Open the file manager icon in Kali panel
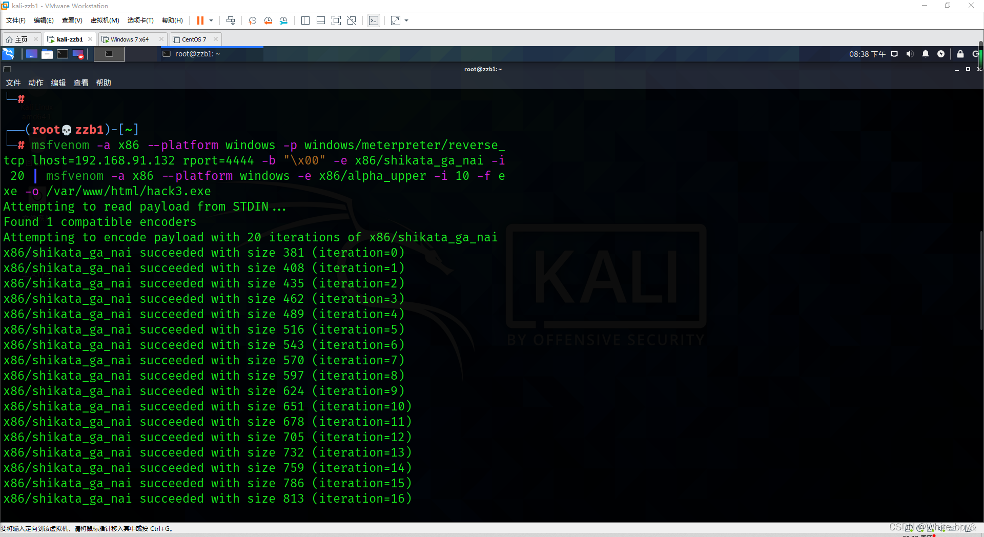The height and width of the screenshot is (537, 984). pyautogui.click(x=47, y=54)
